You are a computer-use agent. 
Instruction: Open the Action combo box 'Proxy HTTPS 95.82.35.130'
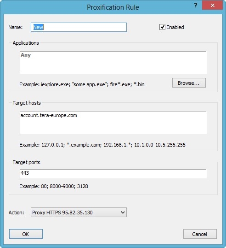[79, 212]
